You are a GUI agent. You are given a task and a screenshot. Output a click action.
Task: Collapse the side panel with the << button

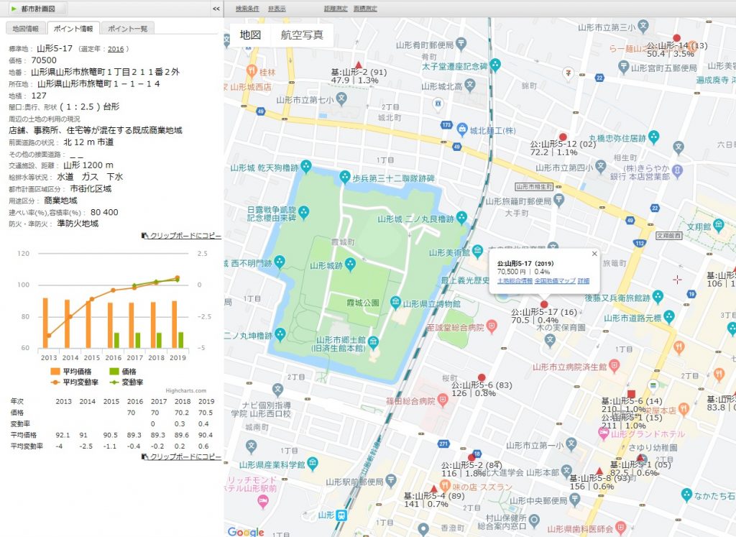[x=216, y=9]
